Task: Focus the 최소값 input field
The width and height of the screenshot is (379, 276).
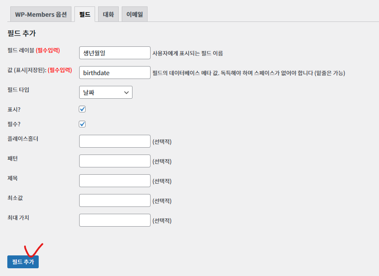Action: [x=115, y=201]
